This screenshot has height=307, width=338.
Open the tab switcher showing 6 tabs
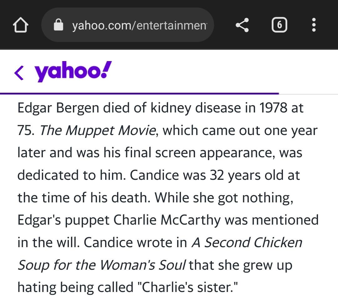pos(279,25)
